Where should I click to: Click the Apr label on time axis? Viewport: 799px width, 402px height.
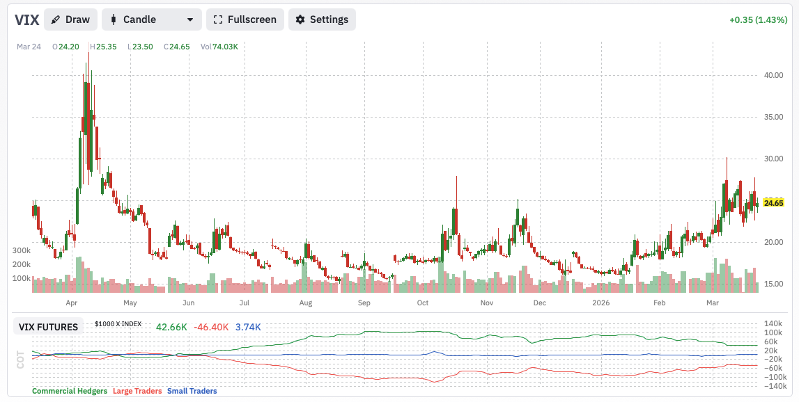pos(71,303)
